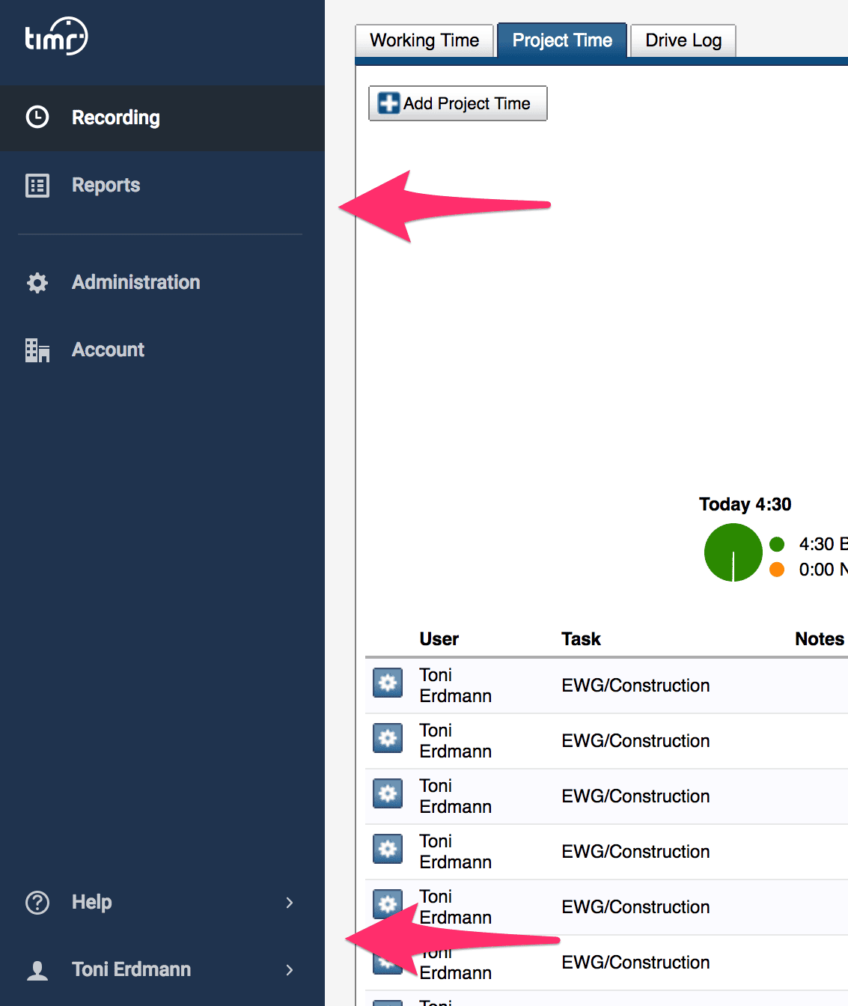Click the timr logo

tap(56, 37)
